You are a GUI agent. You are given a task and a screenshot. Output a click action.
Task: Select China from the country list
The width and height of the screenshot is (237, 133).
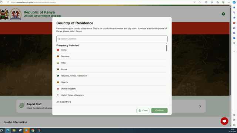(x=111, y=50)
